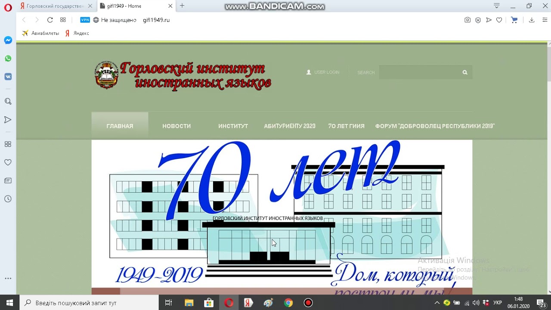Open ФОРУМ "ДОБРОВОЛЕЦ РЕСПУБЛИКИ 2019" menu item
The width and height of the screenshot is (551, 310).
click(x=435, y=126)
